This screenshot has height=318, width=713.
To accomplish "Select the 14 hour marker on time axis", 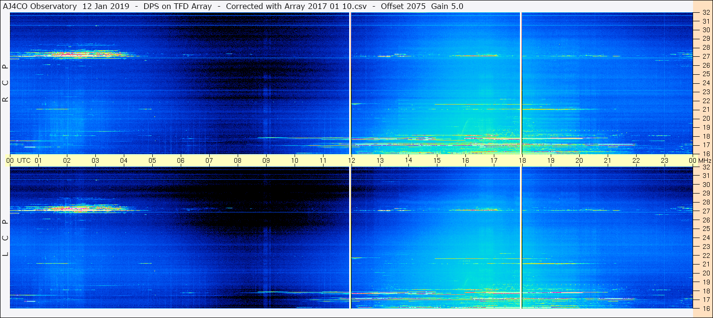I will click(x=408, y=160).
